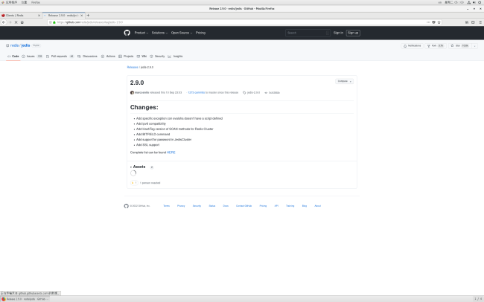484x302 pixels.
Task: Switch to the Wiki tab
Action: [x=141, y=56]
